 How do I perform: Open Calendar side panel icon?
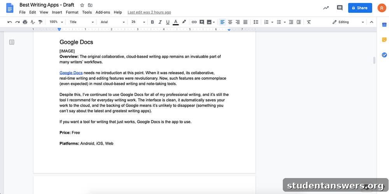click(384, 24)
